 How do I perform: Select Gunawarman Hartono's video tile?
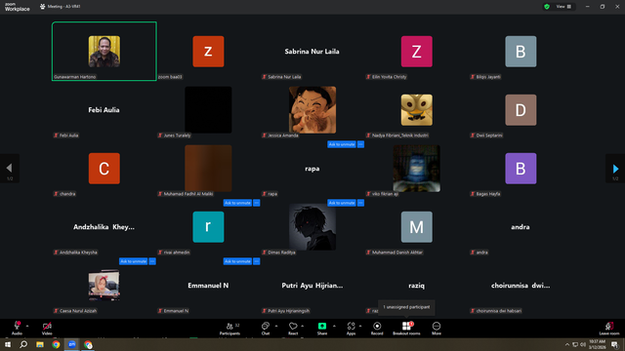[104, 52]
